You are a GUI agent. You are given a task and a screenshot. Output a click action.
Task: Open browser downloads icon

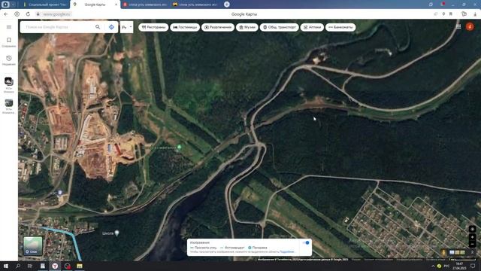coord(475,14)
